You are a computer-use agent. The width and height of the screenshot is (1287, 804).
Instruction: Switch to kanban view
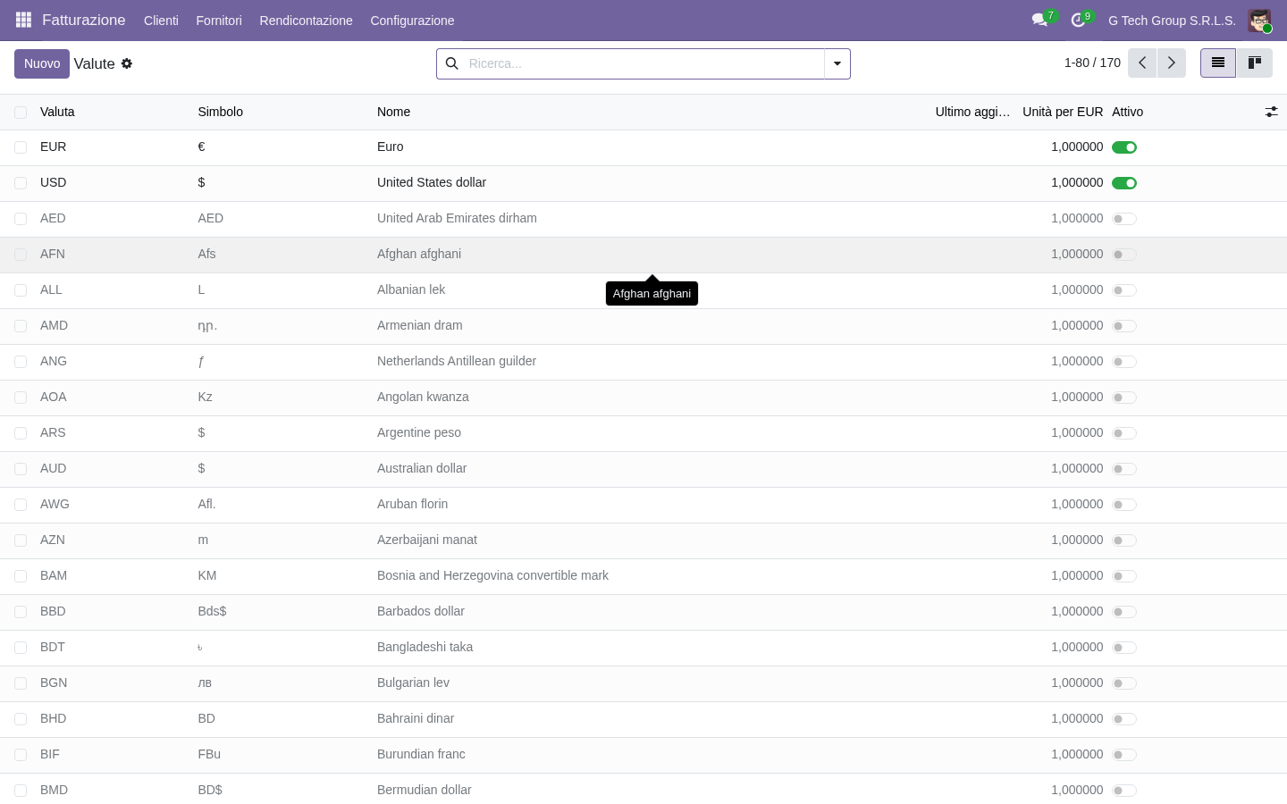pos(1254,63)
